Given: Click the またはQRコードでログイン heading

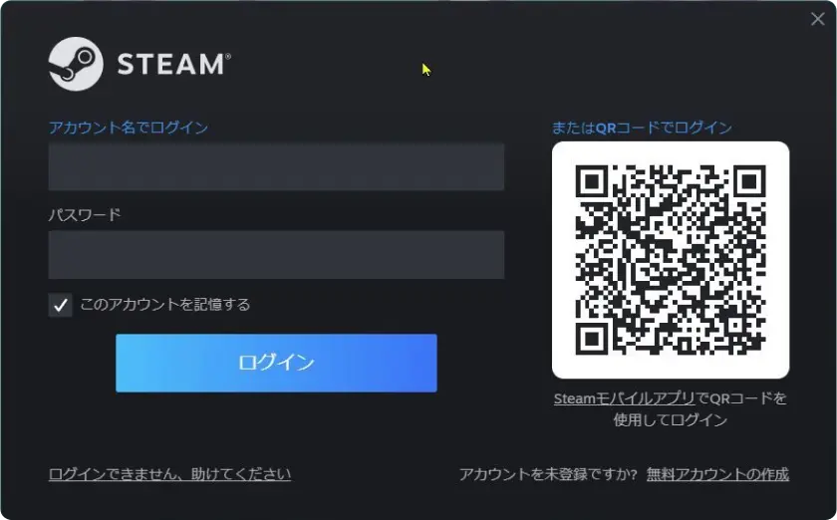Looking at the screenshot, I should (x=642, y=128).
